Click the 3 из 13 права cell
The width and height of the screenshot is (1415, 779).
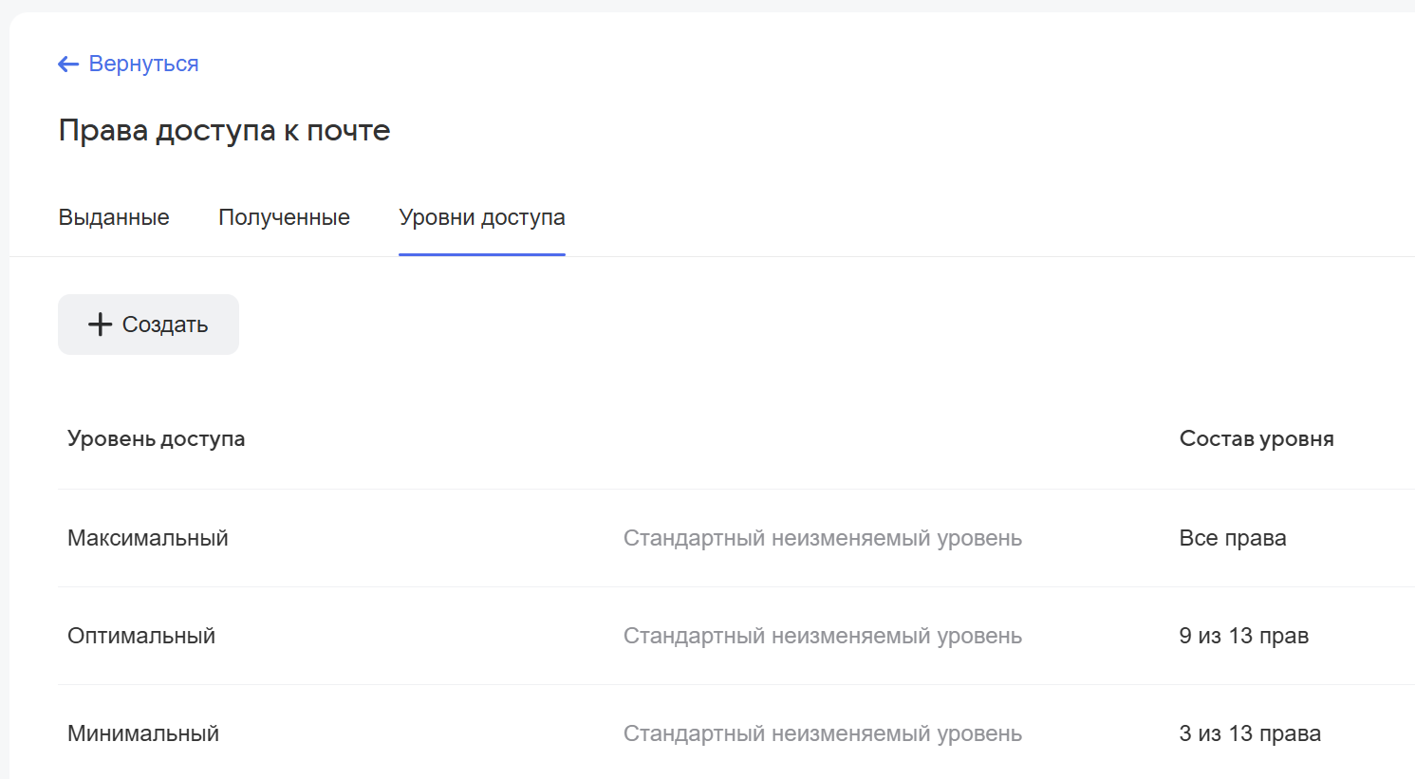click(1249, 733)
